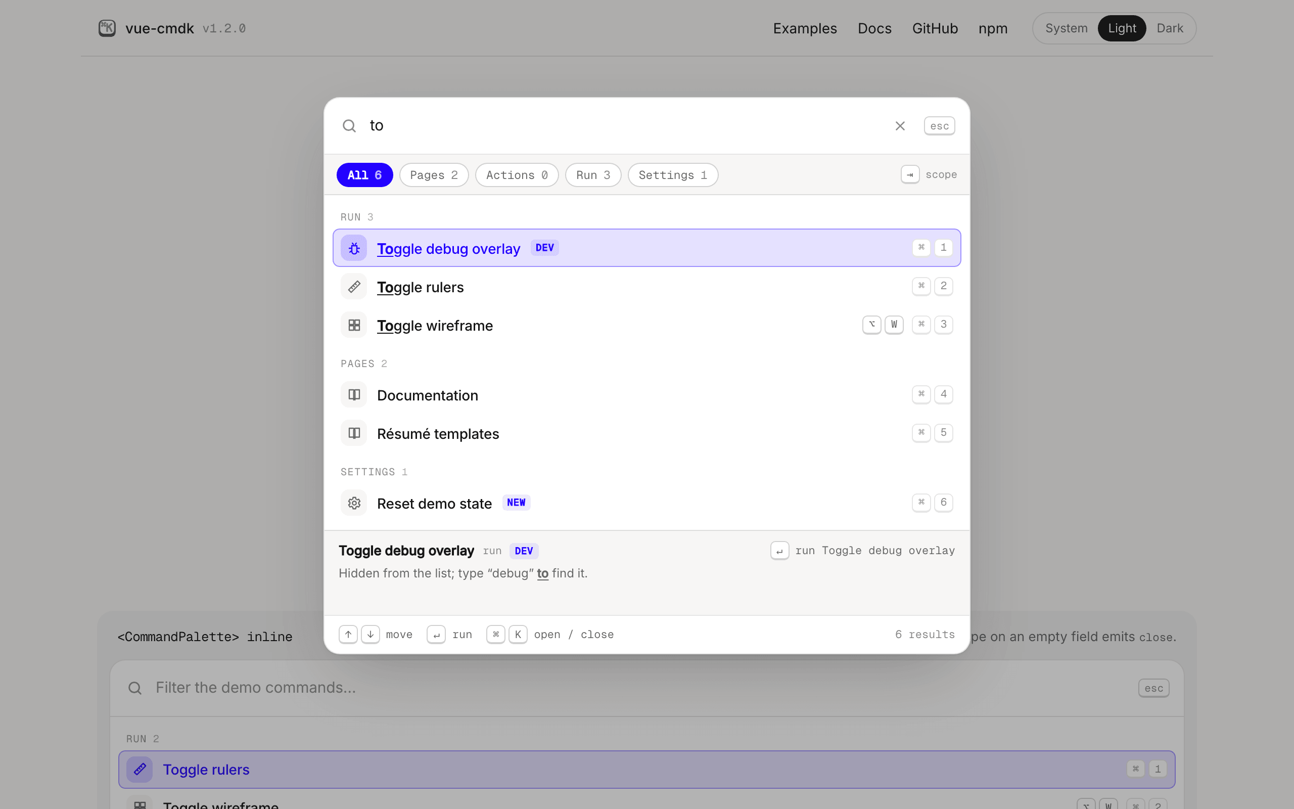Image resolution: width=1294 pixels, height=809 pixels.
Task: Open the Documentation page result
Action: click(x=646, y=395)
